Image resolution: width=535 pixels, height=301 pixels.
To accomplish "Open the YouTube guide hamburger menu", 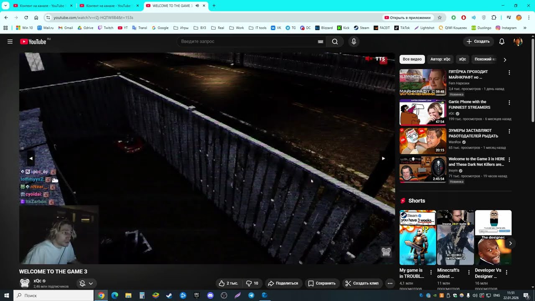I will [x=10, y=41].
